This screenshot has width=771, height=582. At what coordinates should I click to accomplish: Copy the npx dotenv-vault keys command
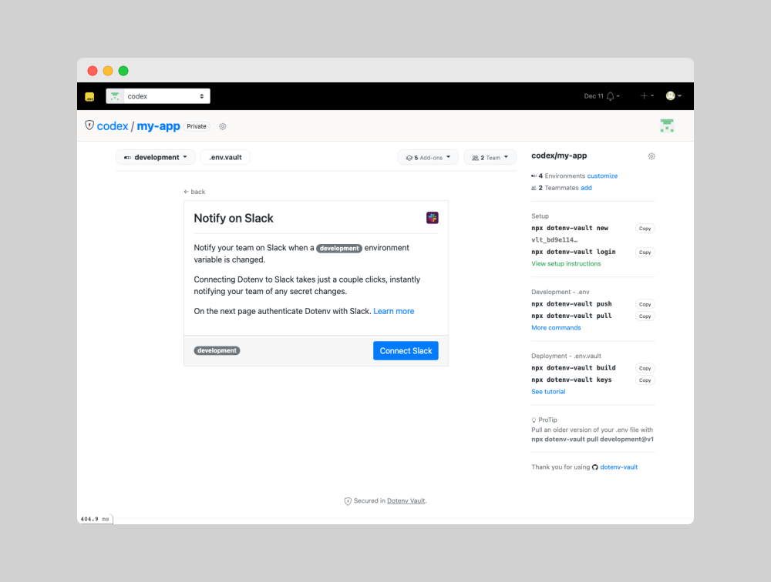(x=645, y=380)
